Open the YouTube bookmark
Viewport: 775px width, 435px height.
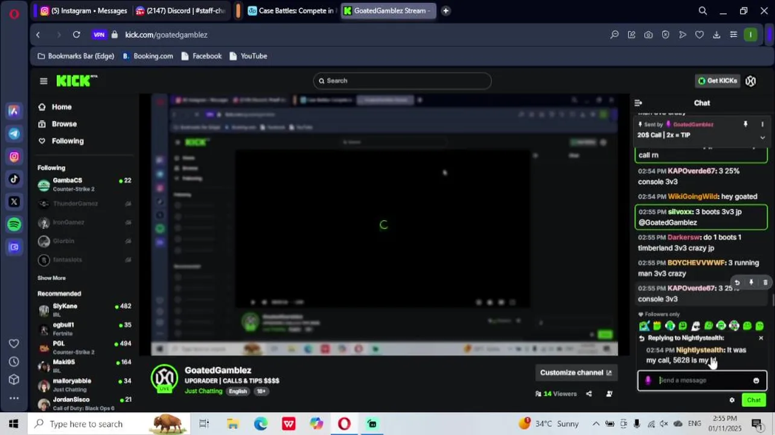248,56
